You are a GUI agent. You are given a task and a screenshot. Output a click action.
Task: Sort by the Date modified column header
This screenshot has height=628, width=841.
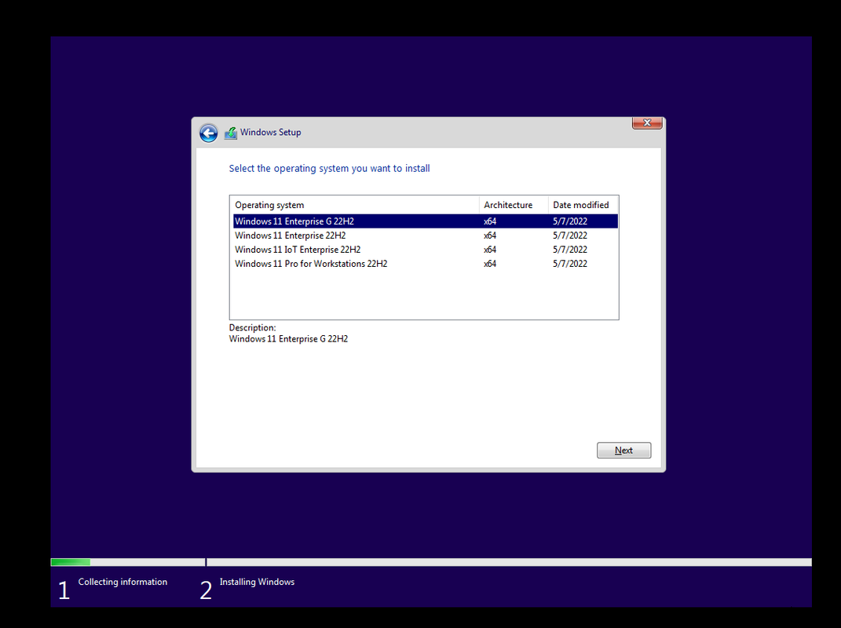[583, 205]
